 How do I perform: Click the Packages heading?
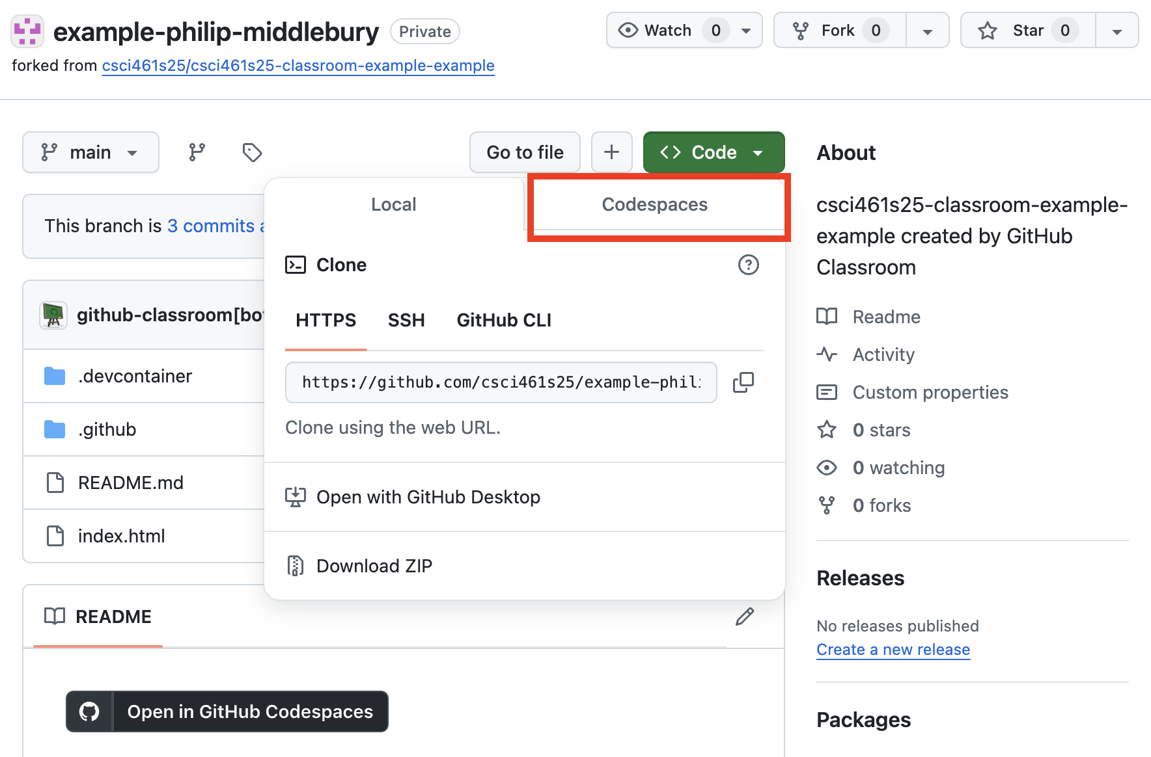tap(863, 720)
